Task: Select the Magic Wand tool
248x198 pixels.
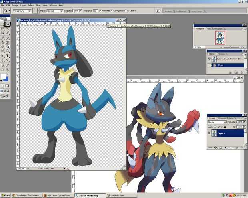Action: click(7, 29)
